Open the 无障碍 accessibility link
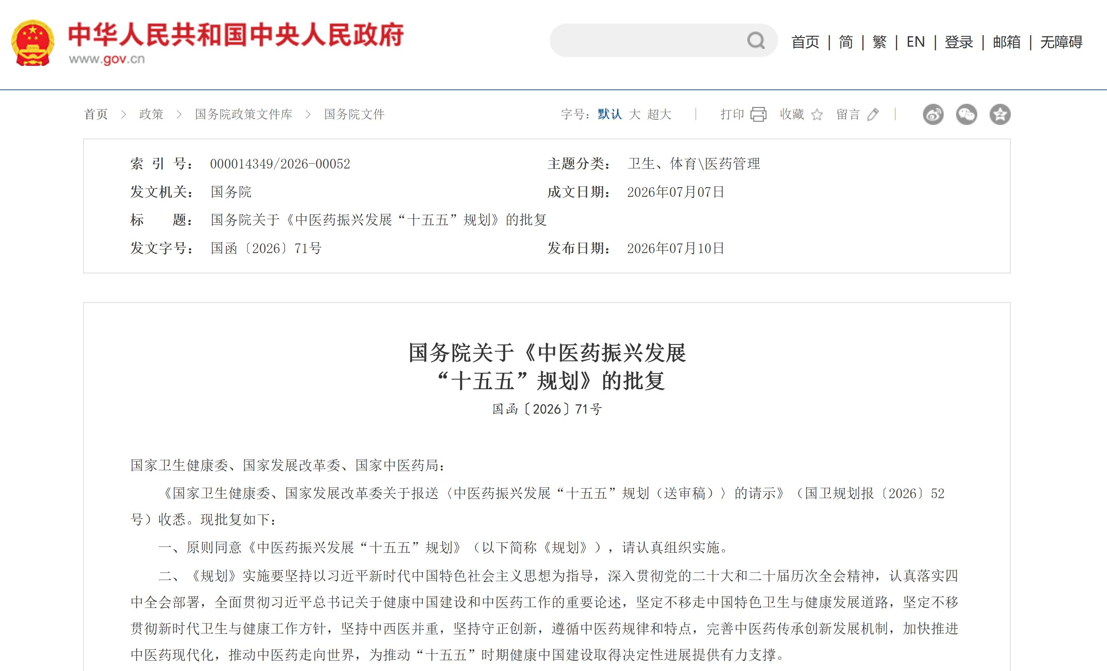Image resolution: width=1107 pixels, height=671 pixels. [1061, 42]
